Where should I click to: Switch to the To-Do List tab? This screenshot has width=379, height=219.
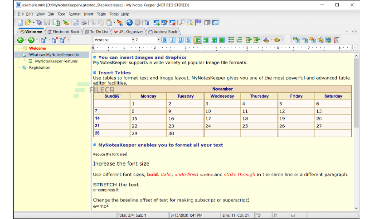pyautogui.click(x=97, y=32)
